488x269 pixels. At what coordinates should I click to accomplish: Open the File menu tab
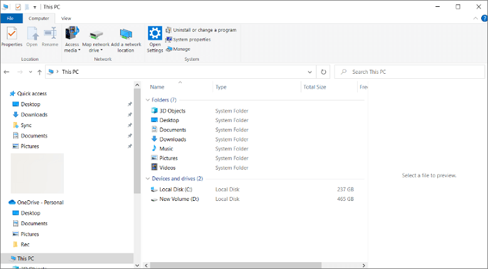pyautogui.click(x=11, y=18)
